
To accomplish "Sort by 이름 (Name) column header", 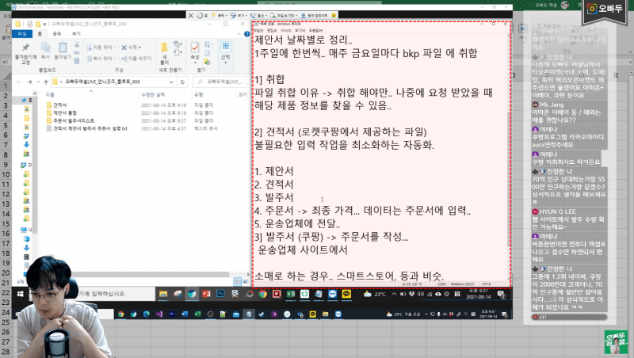I will pos(50,94).
